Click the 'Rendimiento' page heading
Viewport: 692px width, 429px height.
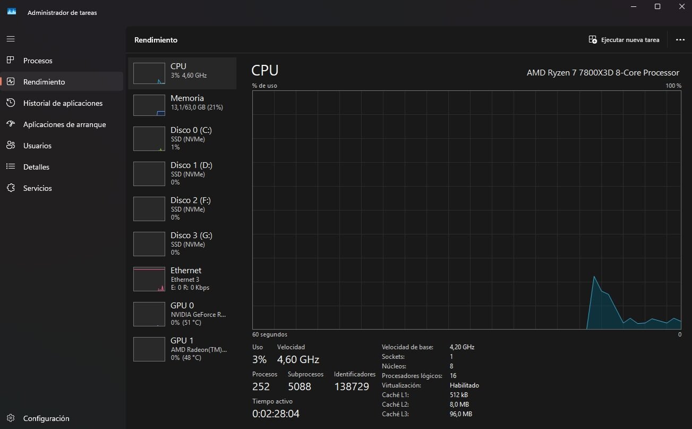[x=156, y=40]
